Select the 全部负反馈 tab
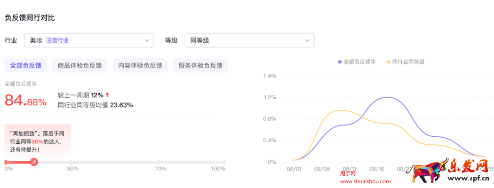 (x=26, y=65)
